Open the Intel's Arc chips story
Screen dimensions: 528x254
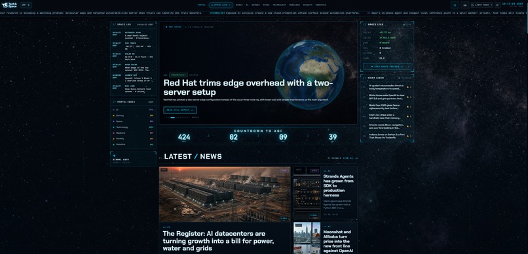click(x=385, y=116)
